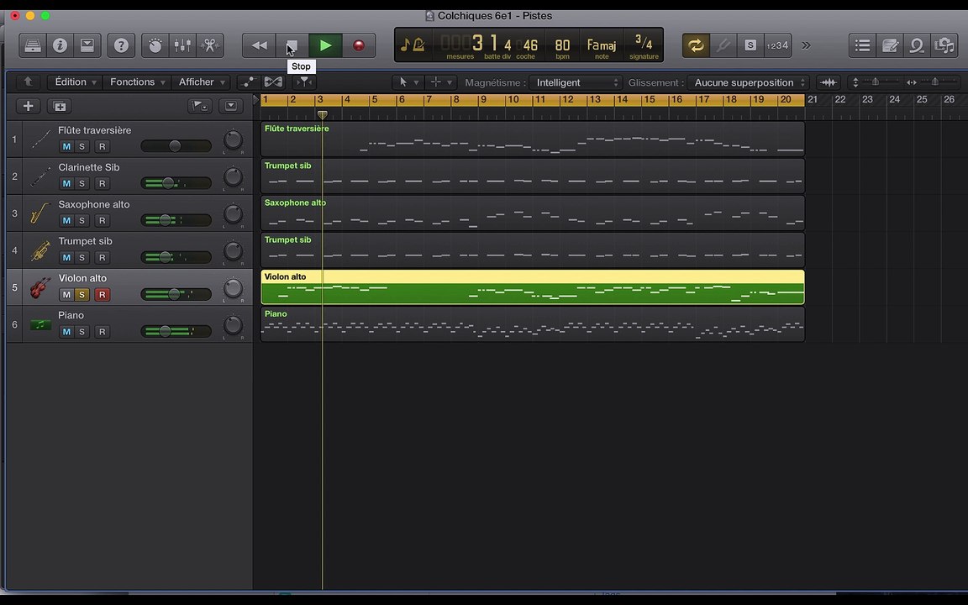Open the Loop Browser icon
The image size is (968, 605).
coord(917,45)
